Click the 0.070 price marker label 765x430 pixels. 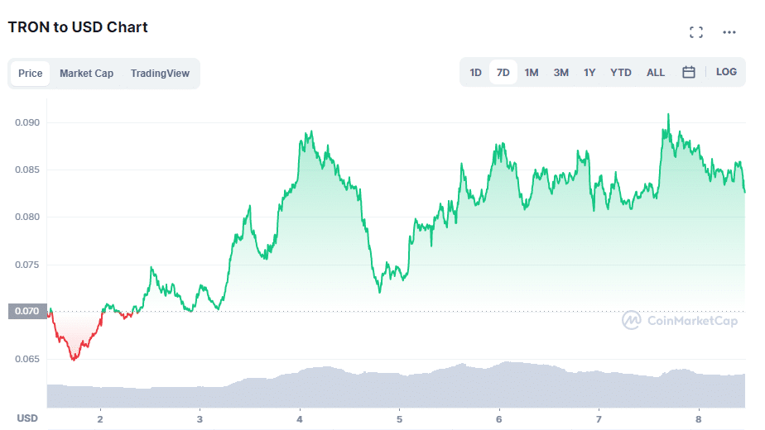pyautogui.click(x=27, y=311)
